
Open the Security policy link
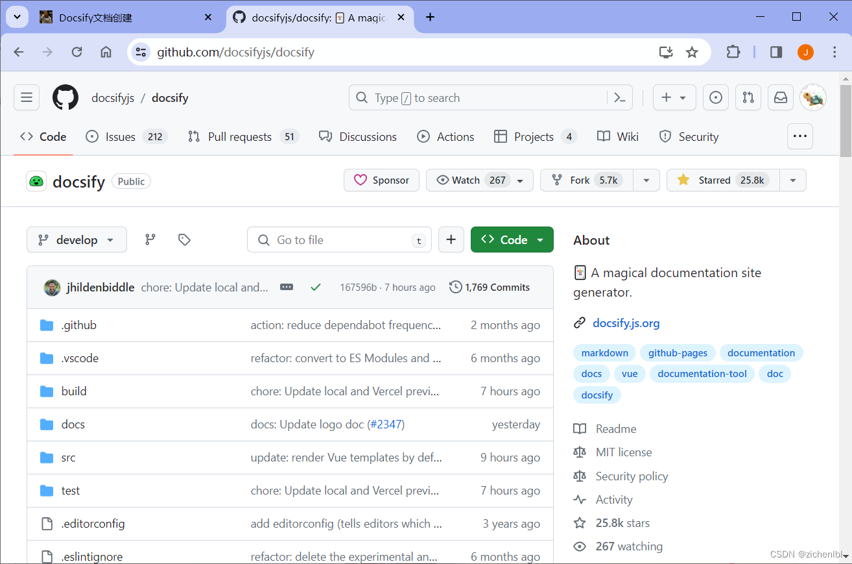[x=632, y=476]
